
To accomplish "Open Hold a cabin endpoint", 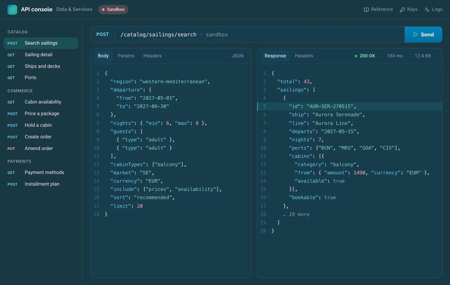I will click(x=41, y=125).
